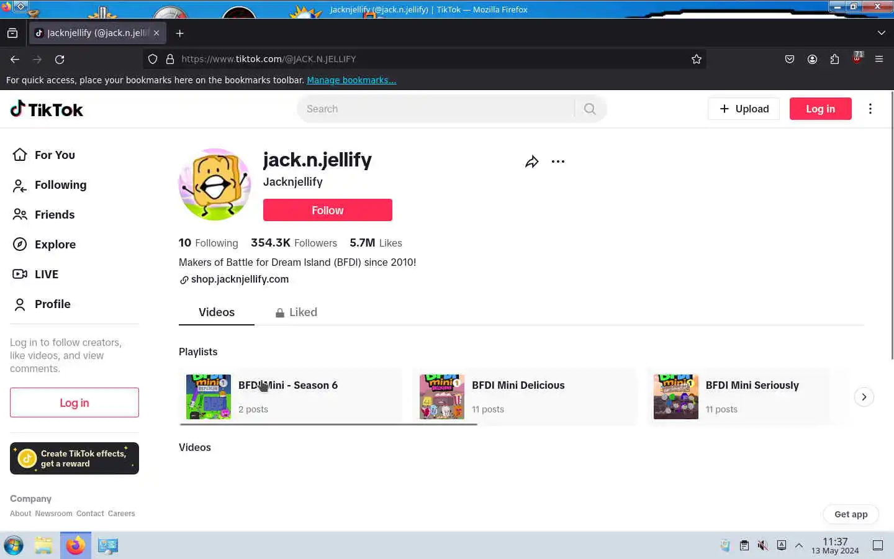Image resolution: width=894 pixels, height=559 pixels.
Task: Click the About footer link
Action: [x=20, y=514]
